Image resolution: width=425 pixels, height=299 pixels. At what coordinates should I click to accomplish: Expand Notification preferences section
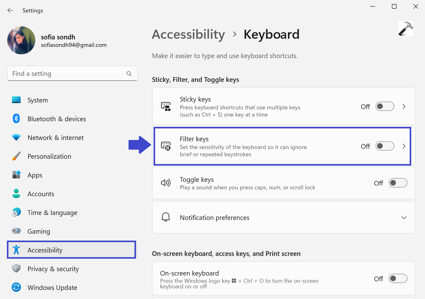point(404,217)
